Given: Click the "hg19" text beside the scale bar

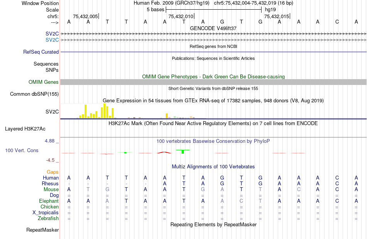Looking at the screenshot, I should [270, 10].
